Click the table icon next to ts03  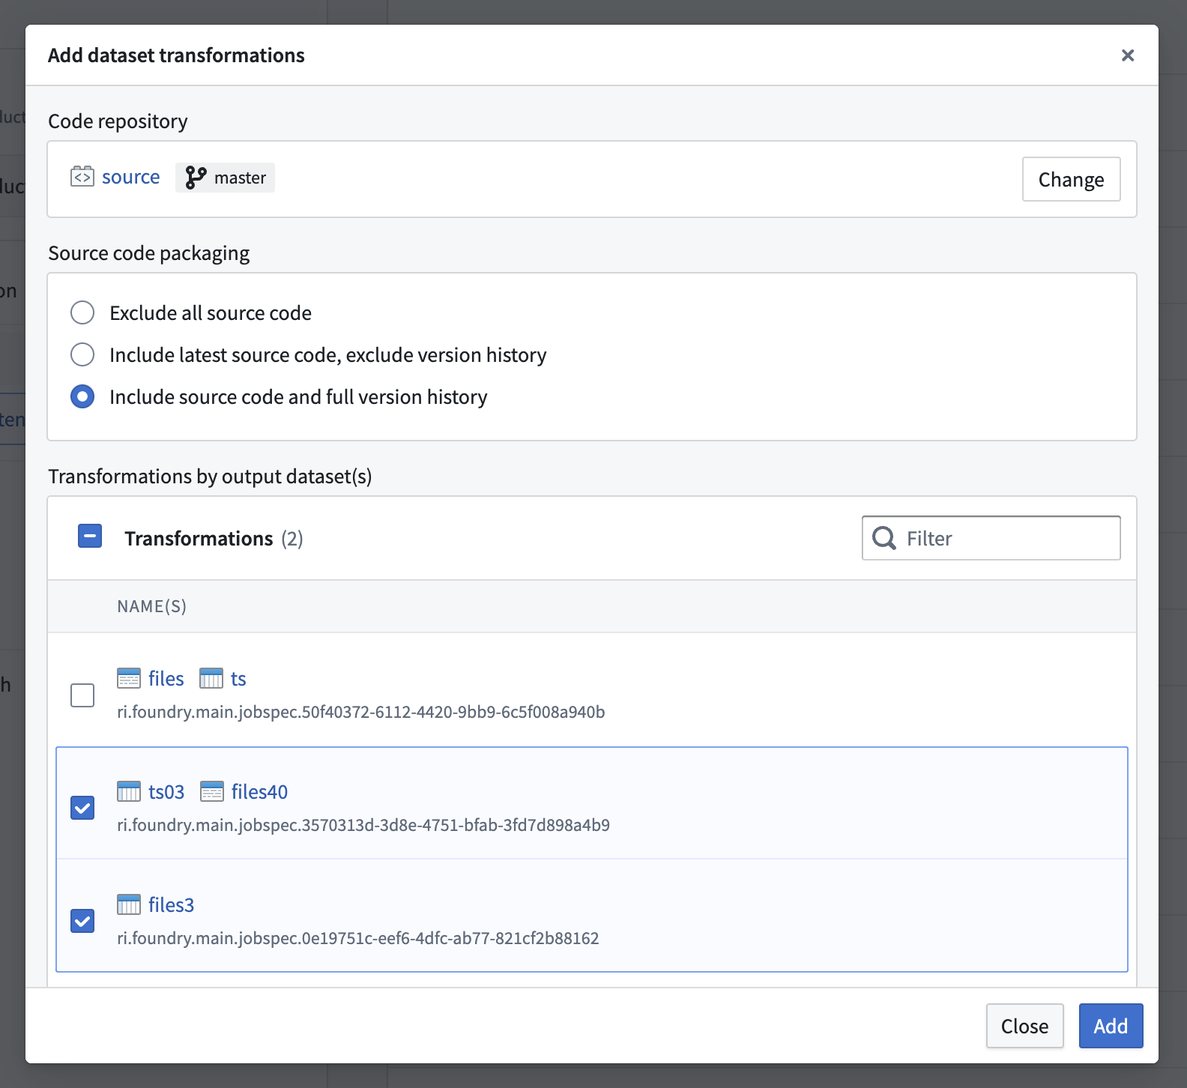[x=129, y=791]
